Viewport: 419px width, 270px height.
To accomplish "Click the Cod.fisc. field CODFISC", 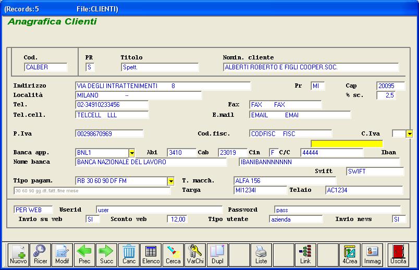I will [290, 133].
